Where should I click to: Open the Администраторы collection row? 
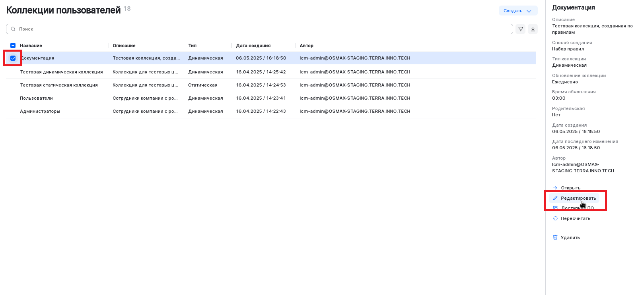coord(40,111)
